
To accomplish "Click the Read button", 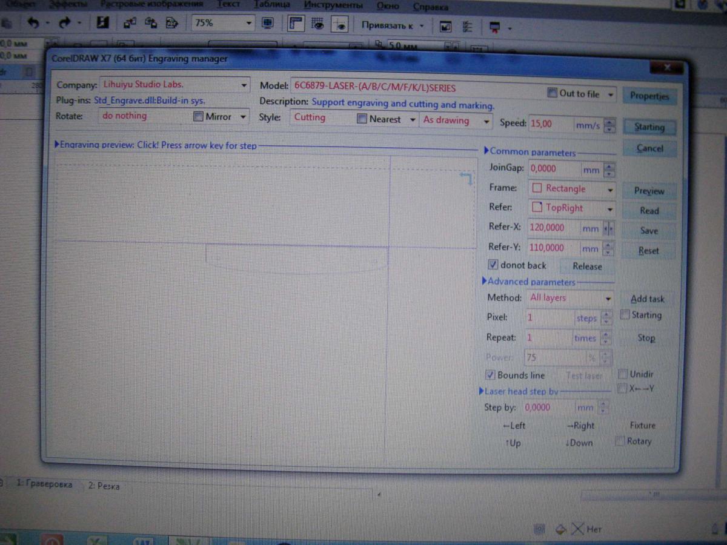I will point(649,211).
